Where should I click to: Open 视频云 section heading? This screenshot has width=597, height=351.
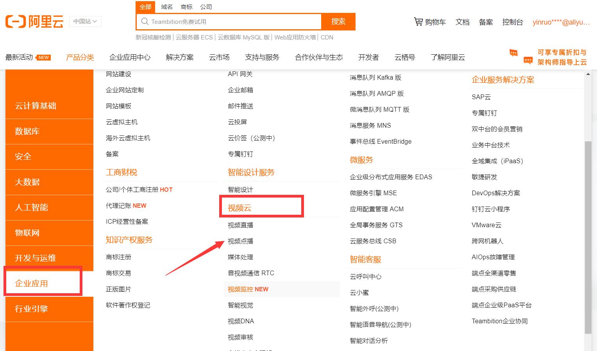(240, 208)
